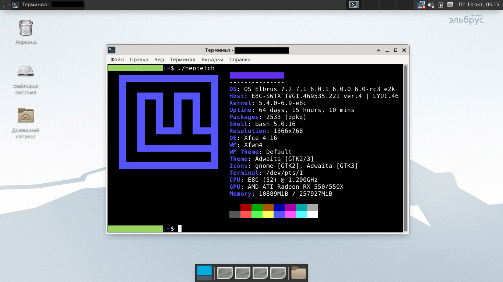Click the battery power tray icon
This screenshot has height=282, width=503.
click(441, 5)
